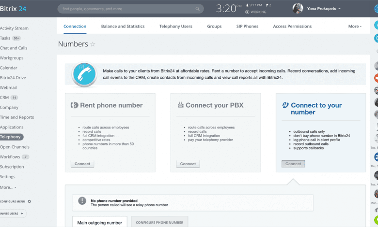Click the Rent phone number heading
The height and width of the screenshot is (227, 378).
(x=111, y=105)
